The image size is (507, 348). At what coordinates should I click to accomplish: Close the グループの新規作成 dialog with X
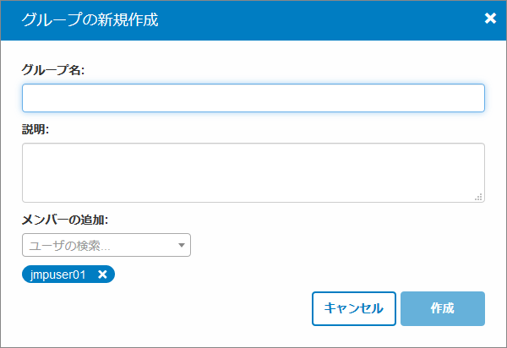pos(490,19)
